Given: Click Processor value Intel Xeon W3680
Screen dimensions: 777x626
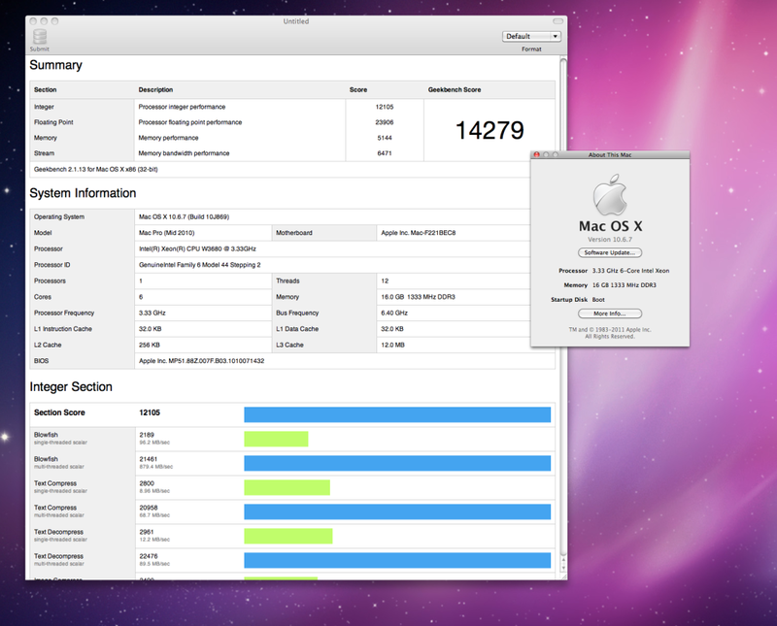Looking at the screenshot, I should coord(197,248).
